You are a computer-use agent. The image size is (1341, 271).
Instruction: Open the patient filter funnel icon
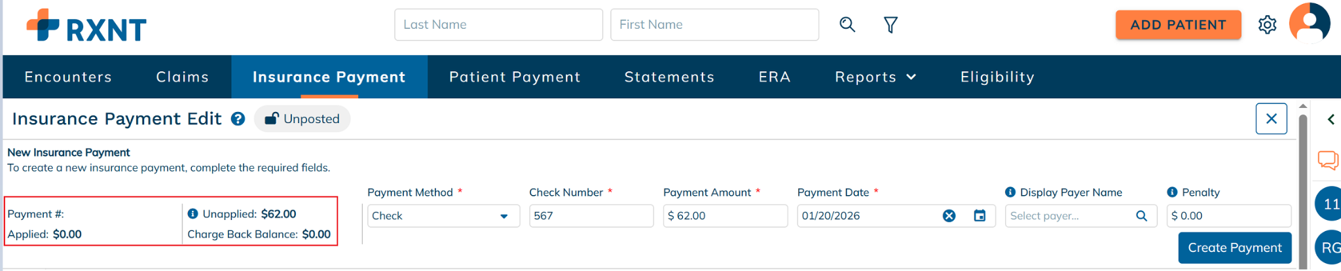pos(891,25)
